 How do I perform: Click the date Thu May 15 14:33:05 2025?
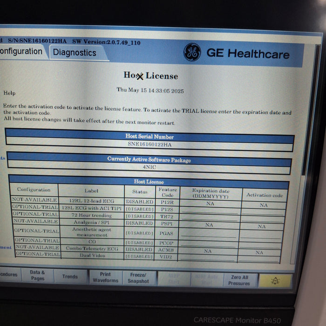150,90
